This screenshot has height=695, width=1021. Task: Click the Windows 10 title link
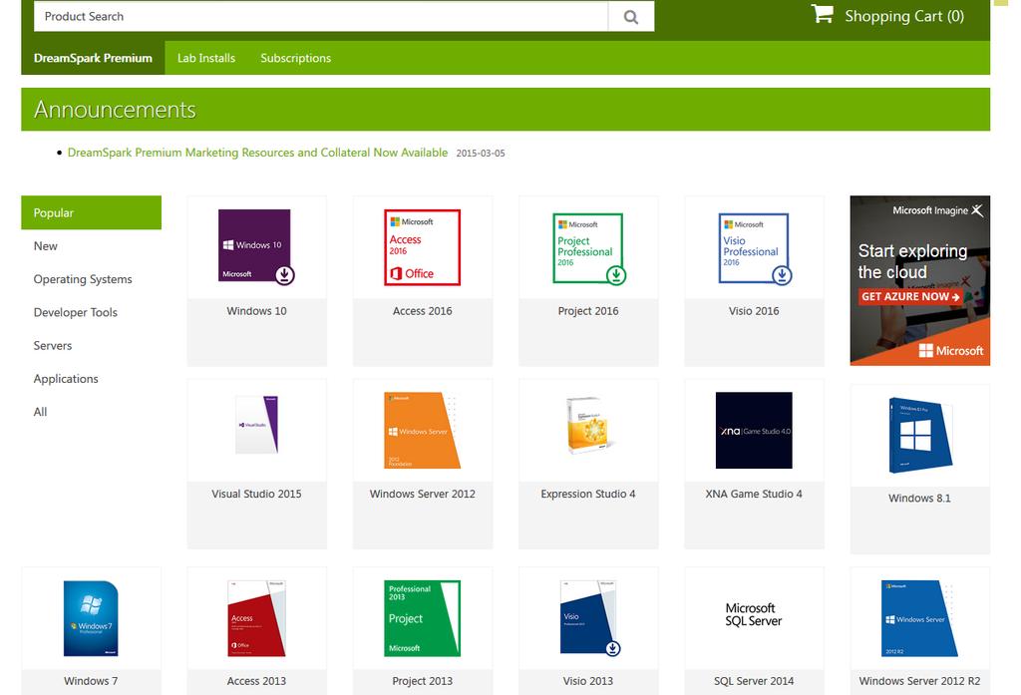coord(256,311)
